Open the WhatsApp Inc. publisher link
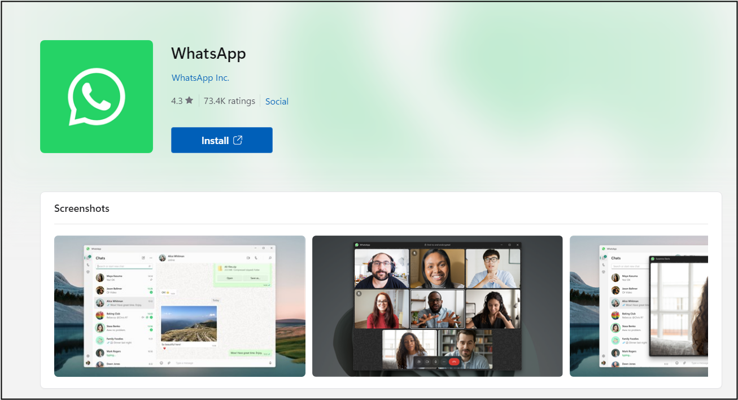This screenshot has height=400, width=738. coord(200,78)
